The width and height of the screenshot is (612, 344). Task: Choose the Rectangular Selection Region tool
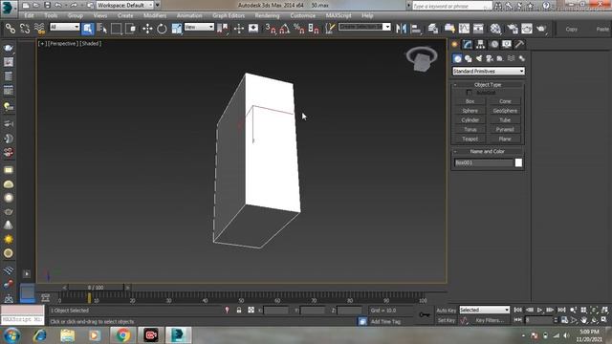coord(116,29)
